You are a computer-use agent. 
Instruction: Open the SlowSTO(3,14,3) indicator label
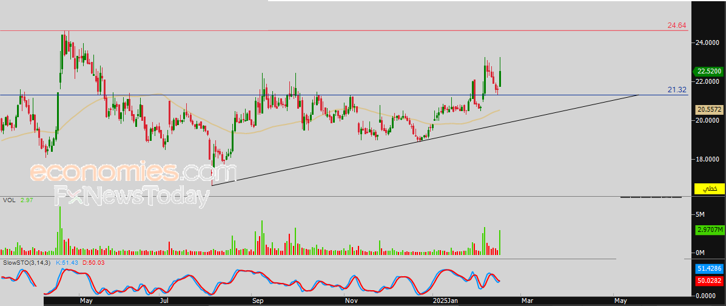(x=27, y=263)
